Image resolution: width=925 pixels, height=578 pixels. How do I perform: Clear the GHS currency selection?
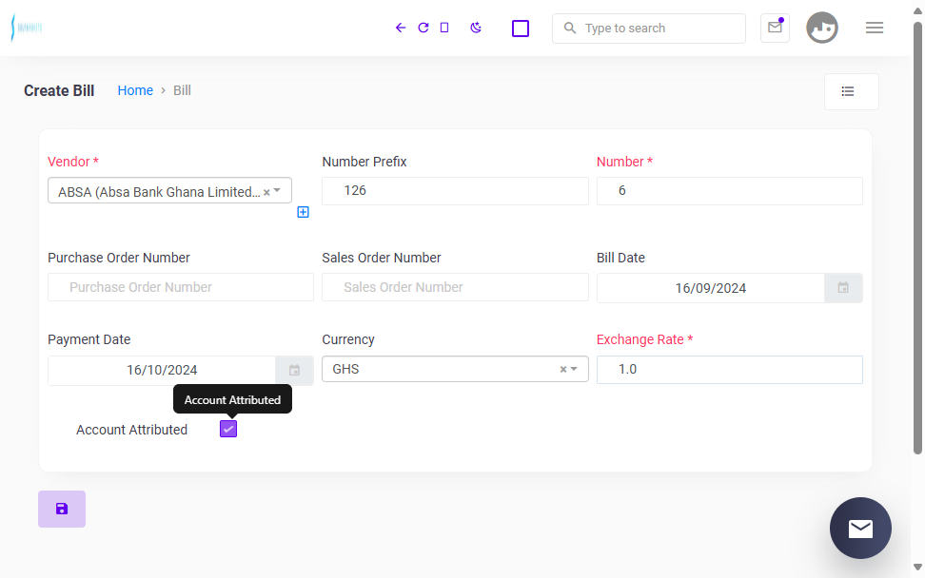pyautogui.click(x=563, y=370)
